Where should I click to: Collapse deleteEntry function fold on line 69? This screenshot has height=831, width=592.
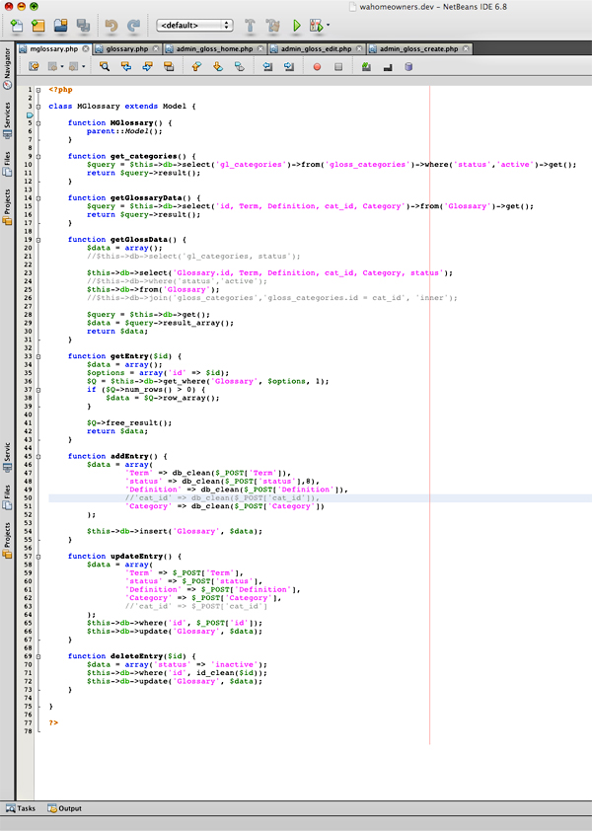point(38,656)
